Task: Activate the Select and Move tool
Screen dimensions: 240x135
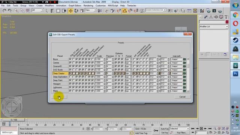Action: coord(70,11)
